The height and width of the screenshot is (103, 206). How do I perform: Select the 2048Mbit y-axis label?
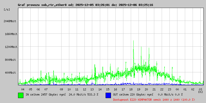point(10,21)
